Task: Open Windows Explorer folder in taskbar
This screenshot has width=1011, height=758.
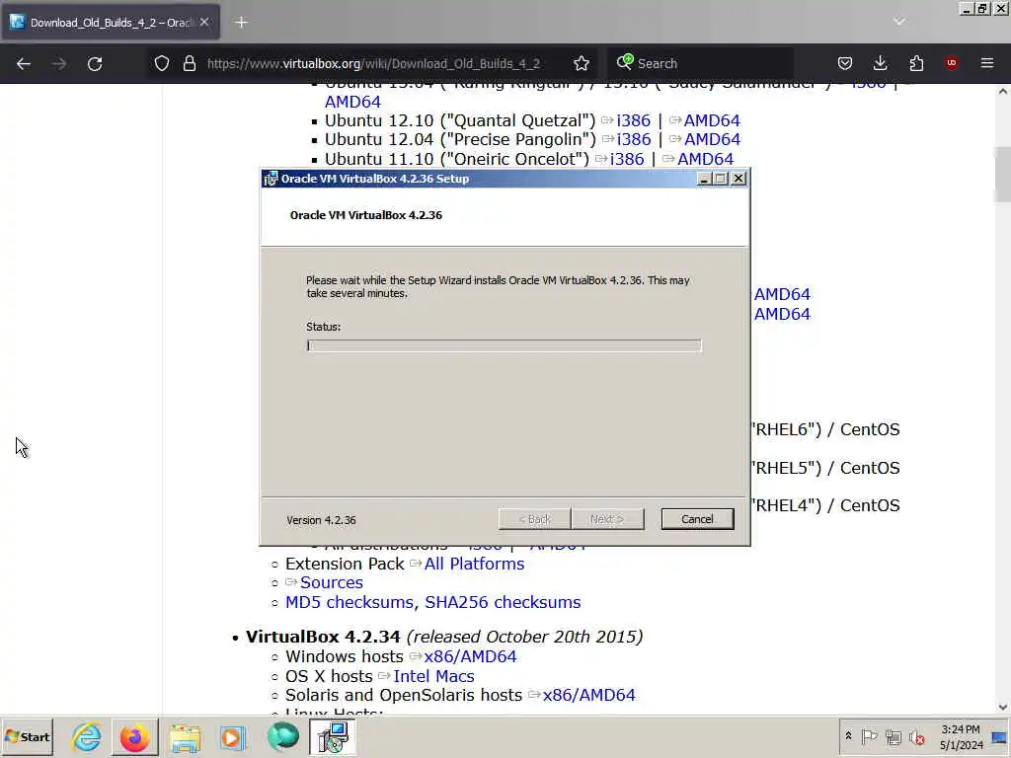Action: [185, 737]
